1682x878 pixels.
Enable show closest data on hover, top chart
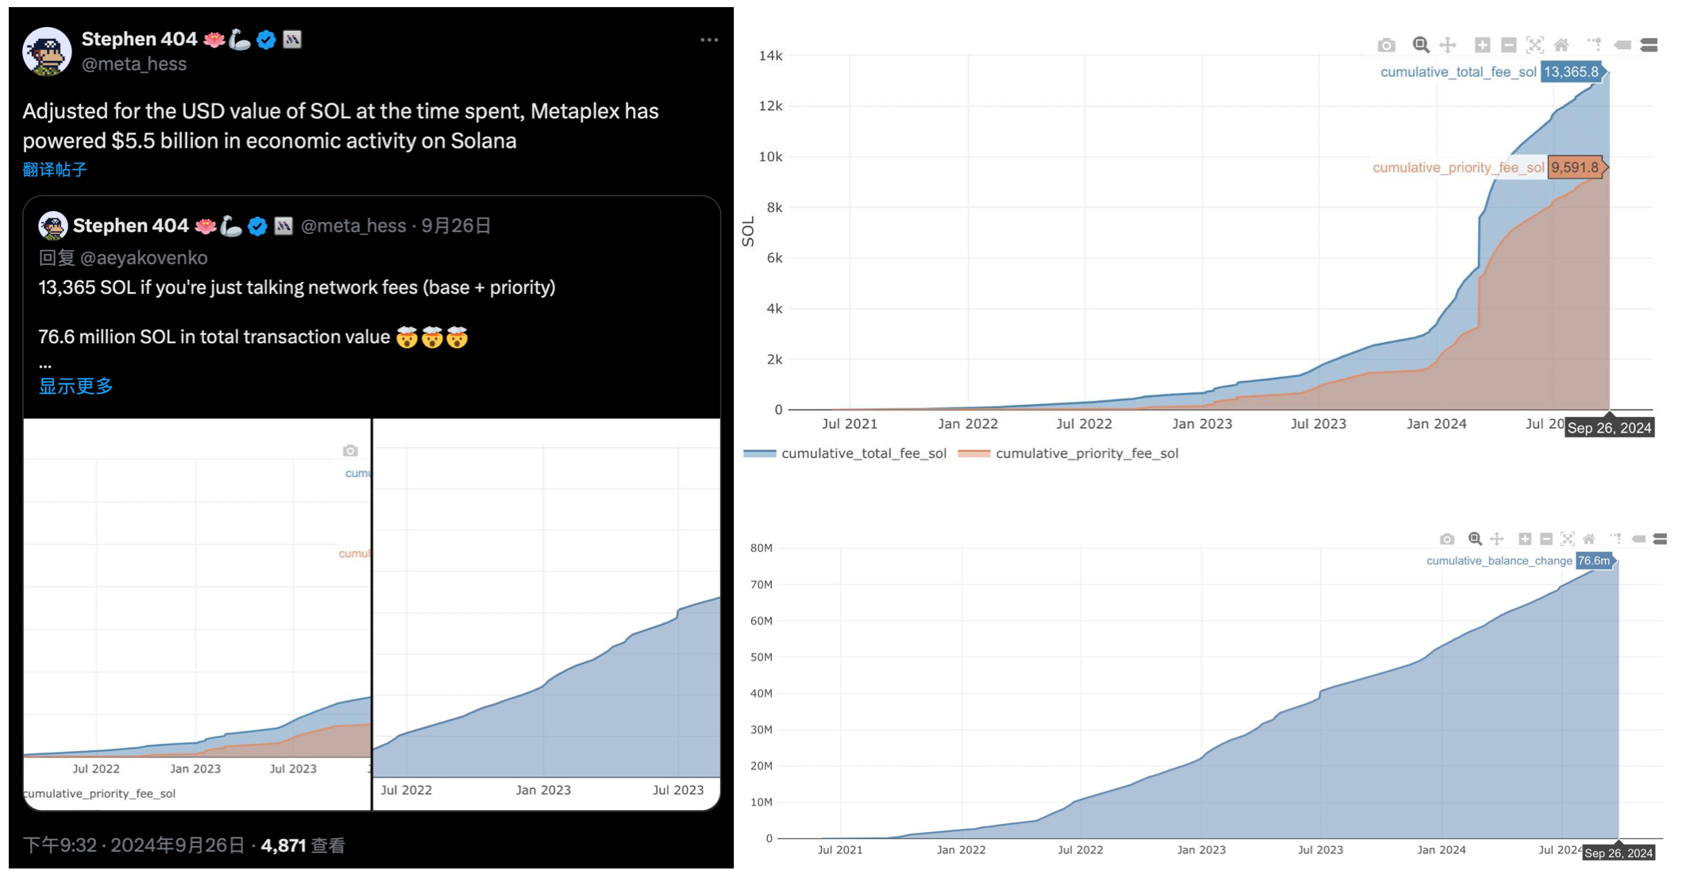[1622, 45]
